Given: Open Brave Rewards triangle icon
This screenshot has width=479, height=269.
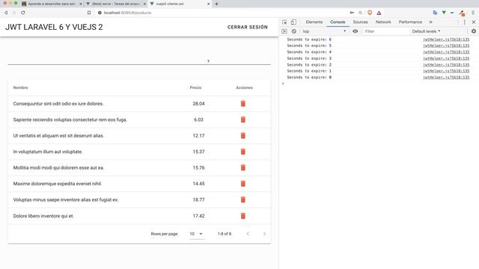Looking at the screenshot, I should click(x=379, y=13).
